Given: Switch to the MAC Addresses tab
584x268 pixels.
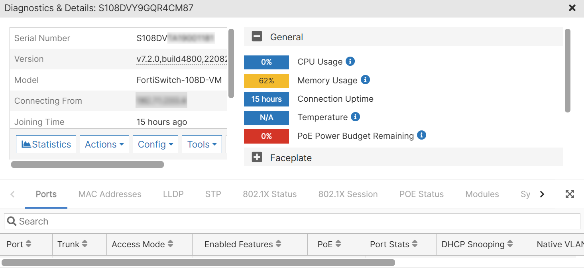Looking at the screenshot, I should pos(110,194).
